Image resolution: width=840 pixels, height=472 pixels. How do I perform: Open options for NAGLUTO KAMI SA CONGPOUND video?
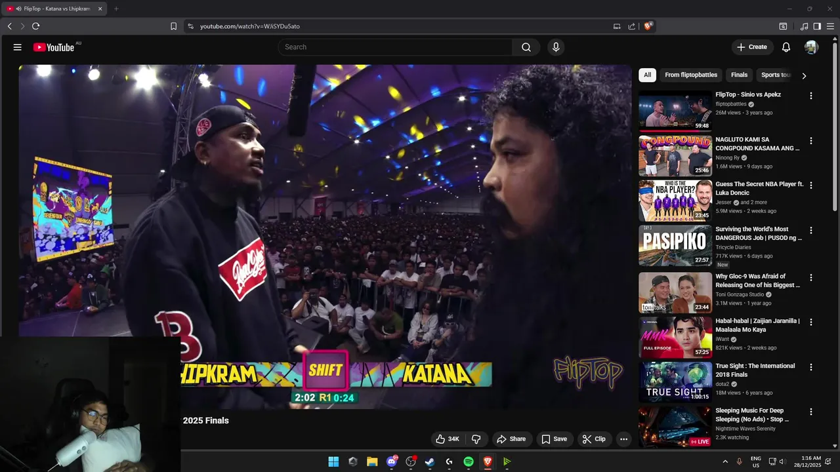[810, 141]
